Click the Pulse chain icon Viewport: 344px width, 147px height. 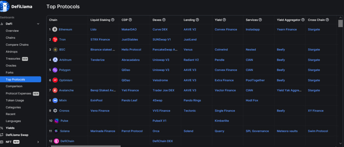point(57,121)
